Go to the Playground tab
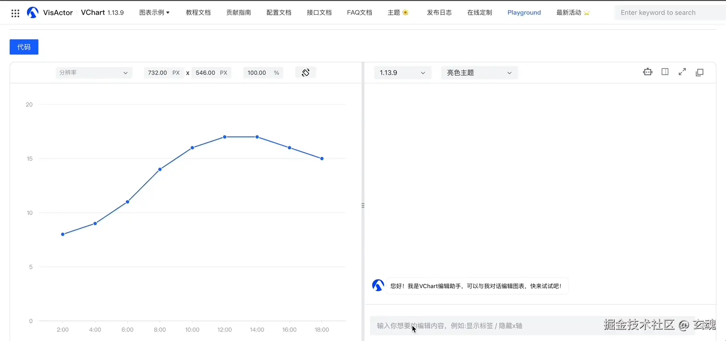The height and width of the screenshot is (341, 726). [x=524, y=12]
